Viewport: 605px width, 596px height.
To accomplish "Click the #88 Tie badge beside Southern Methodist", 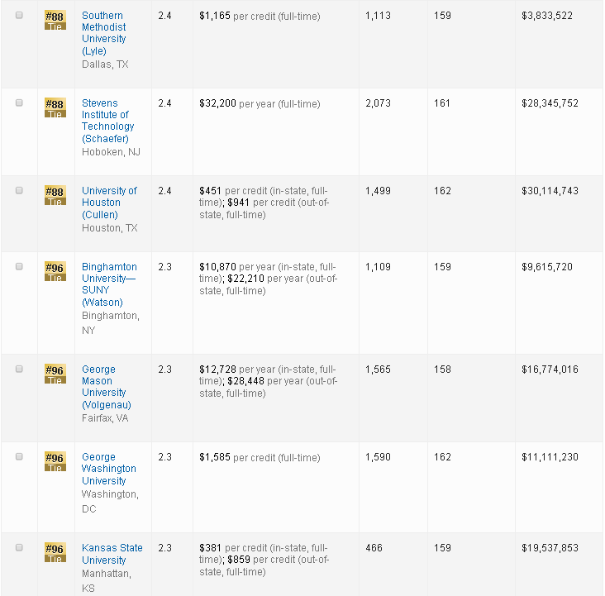I will [x=55, y=20].
